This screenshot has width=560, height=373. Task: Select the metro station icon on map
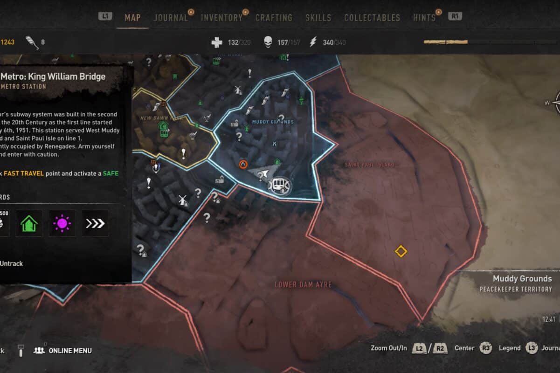pyautogui.click(x=280, y=186)
